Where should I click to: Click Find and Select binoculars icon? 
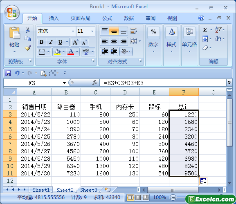[x=218, y=39]
